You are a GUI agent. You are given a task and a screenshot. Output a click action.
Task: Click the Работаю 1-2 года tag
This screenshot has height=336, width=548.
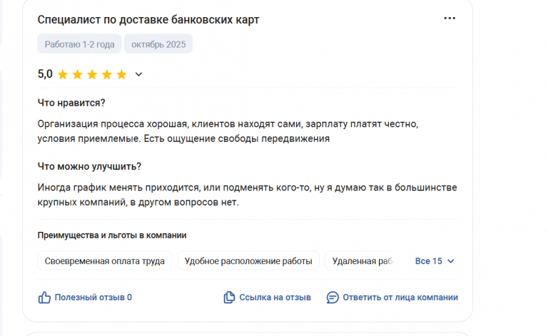pyautogui.click(x=79, y=44)
